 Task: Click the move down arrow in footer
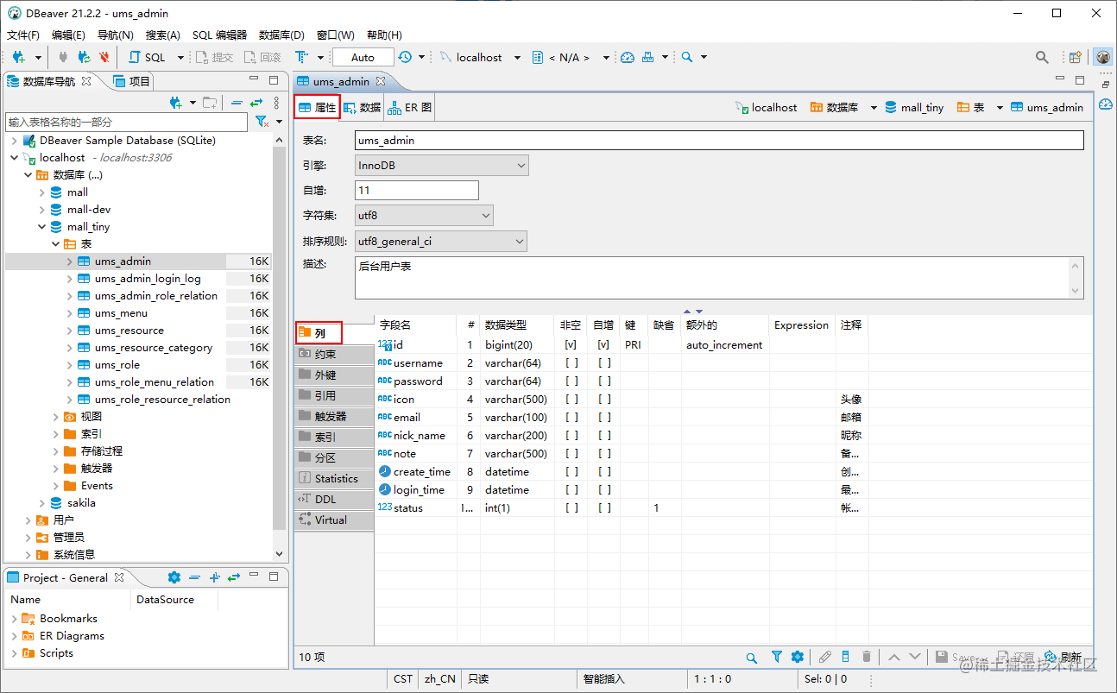click(915, 658)
